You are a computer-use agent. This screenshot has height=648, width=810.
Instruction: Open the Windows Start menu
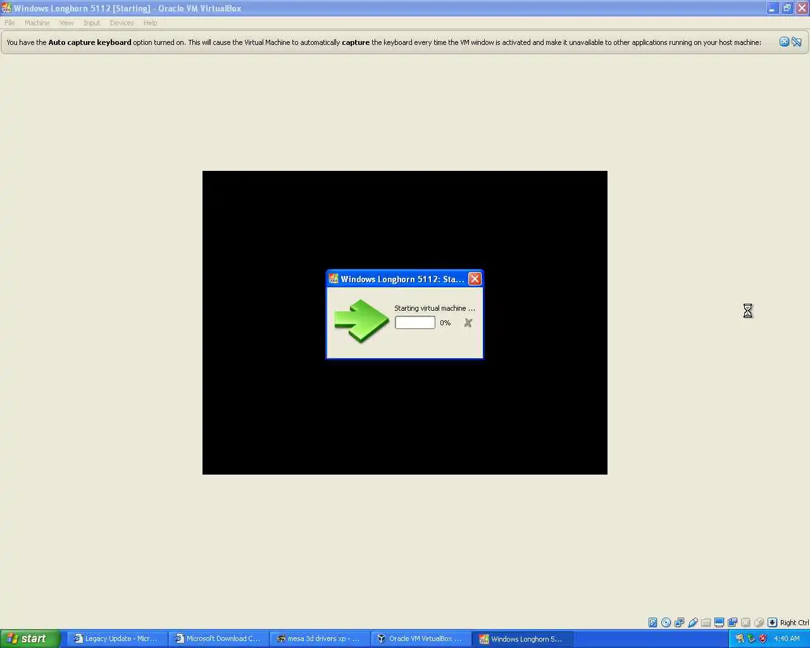30,639
